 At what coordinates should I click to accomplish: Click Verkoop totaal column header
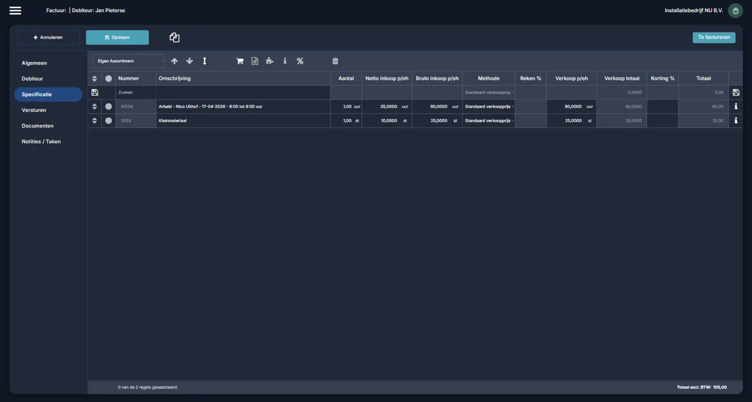click(622, 78)
